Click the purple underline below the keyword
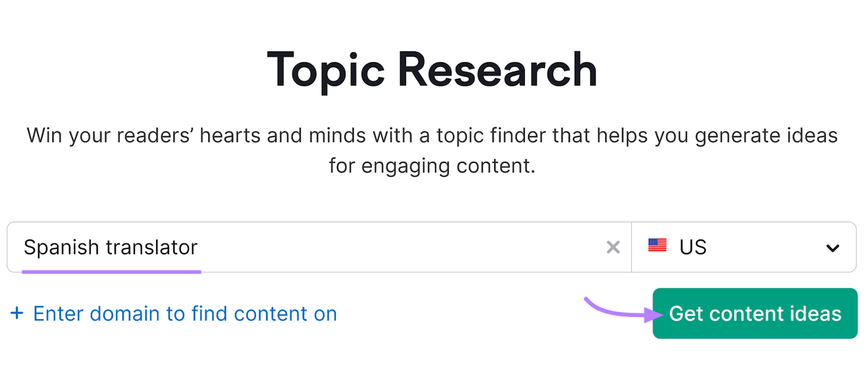 (111, 272)
